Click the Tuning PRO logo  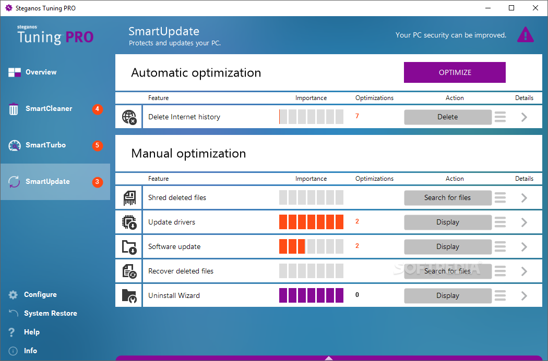point(55,34)
